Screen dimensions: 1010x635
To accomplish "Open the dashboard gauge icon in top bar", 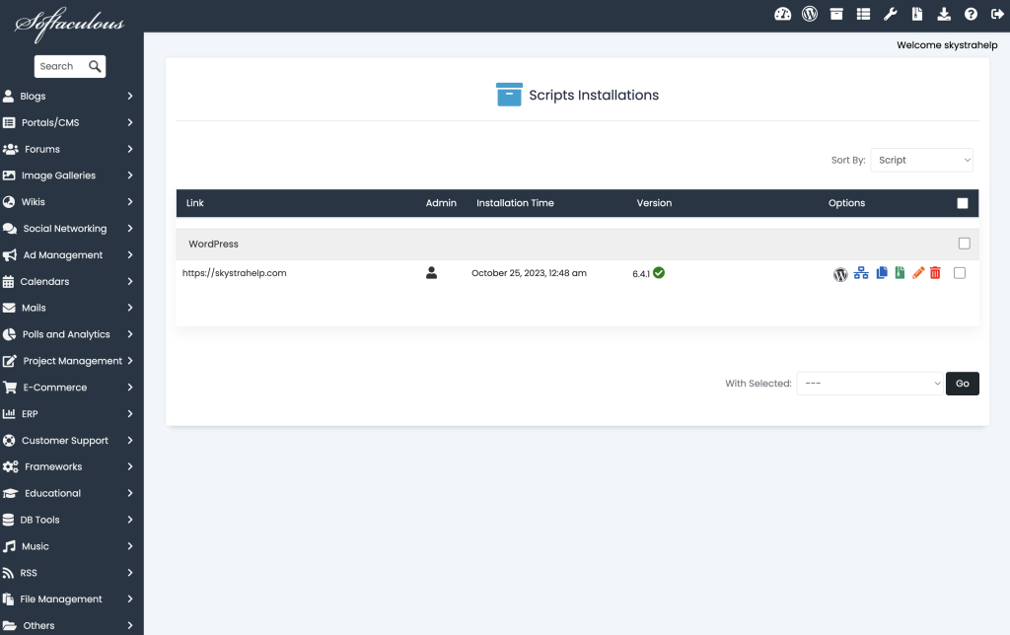I will [x=783, y=14].
